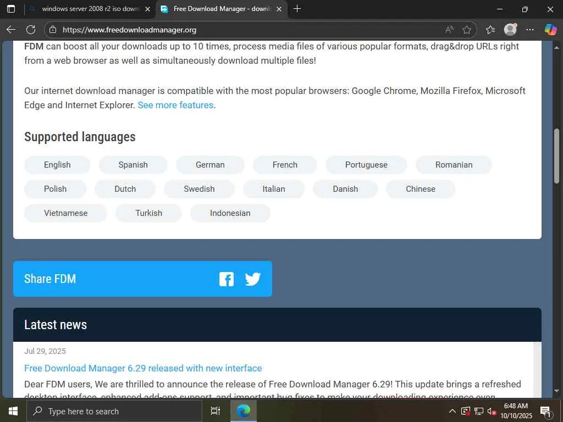This screenshot has width=563, height=422.
Task: Refresh the current page
Action: [x=31, y=30]
